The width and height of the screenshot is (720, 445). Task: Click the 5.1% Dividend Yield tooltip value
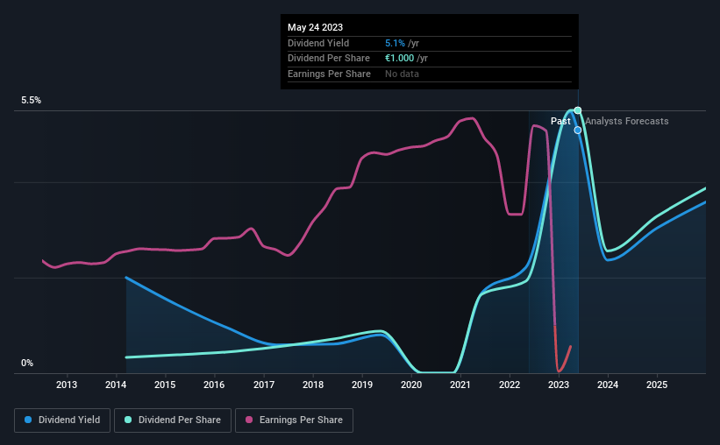[395, 43]
